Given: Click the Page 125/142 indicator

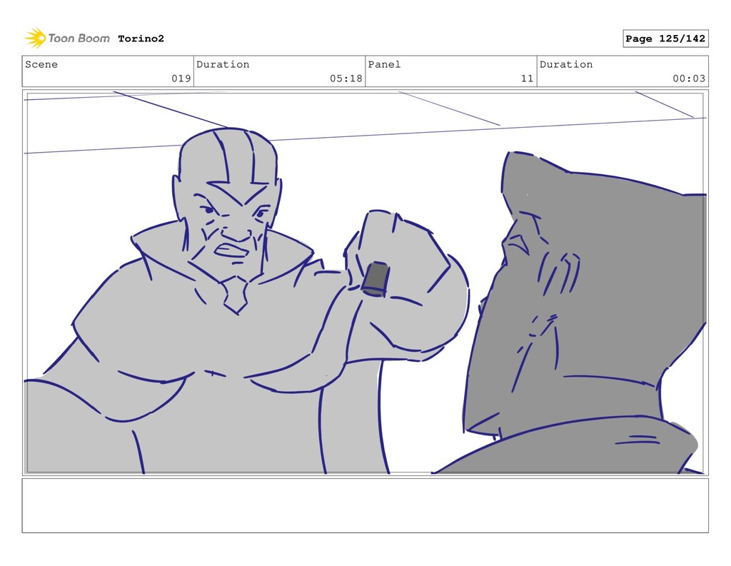Looking at the screenshot, I should click(x=665, y=39).
